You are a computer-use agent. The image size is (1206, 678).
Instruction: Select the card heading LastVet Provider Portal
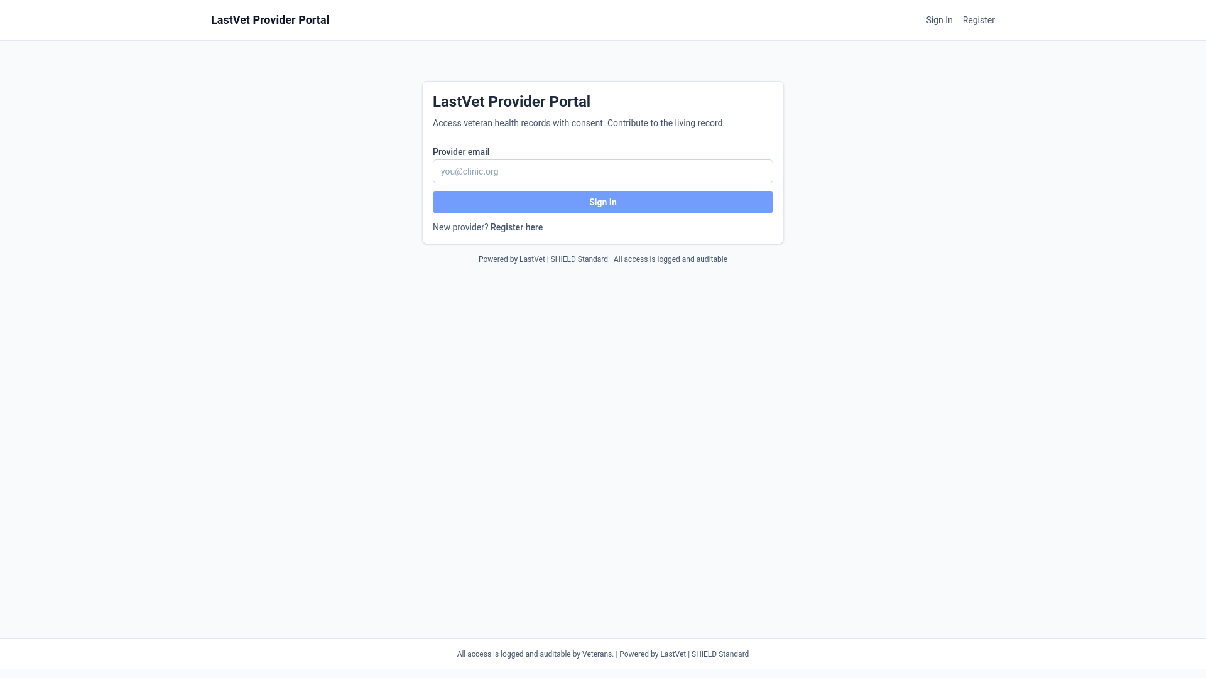click(511, 102)
